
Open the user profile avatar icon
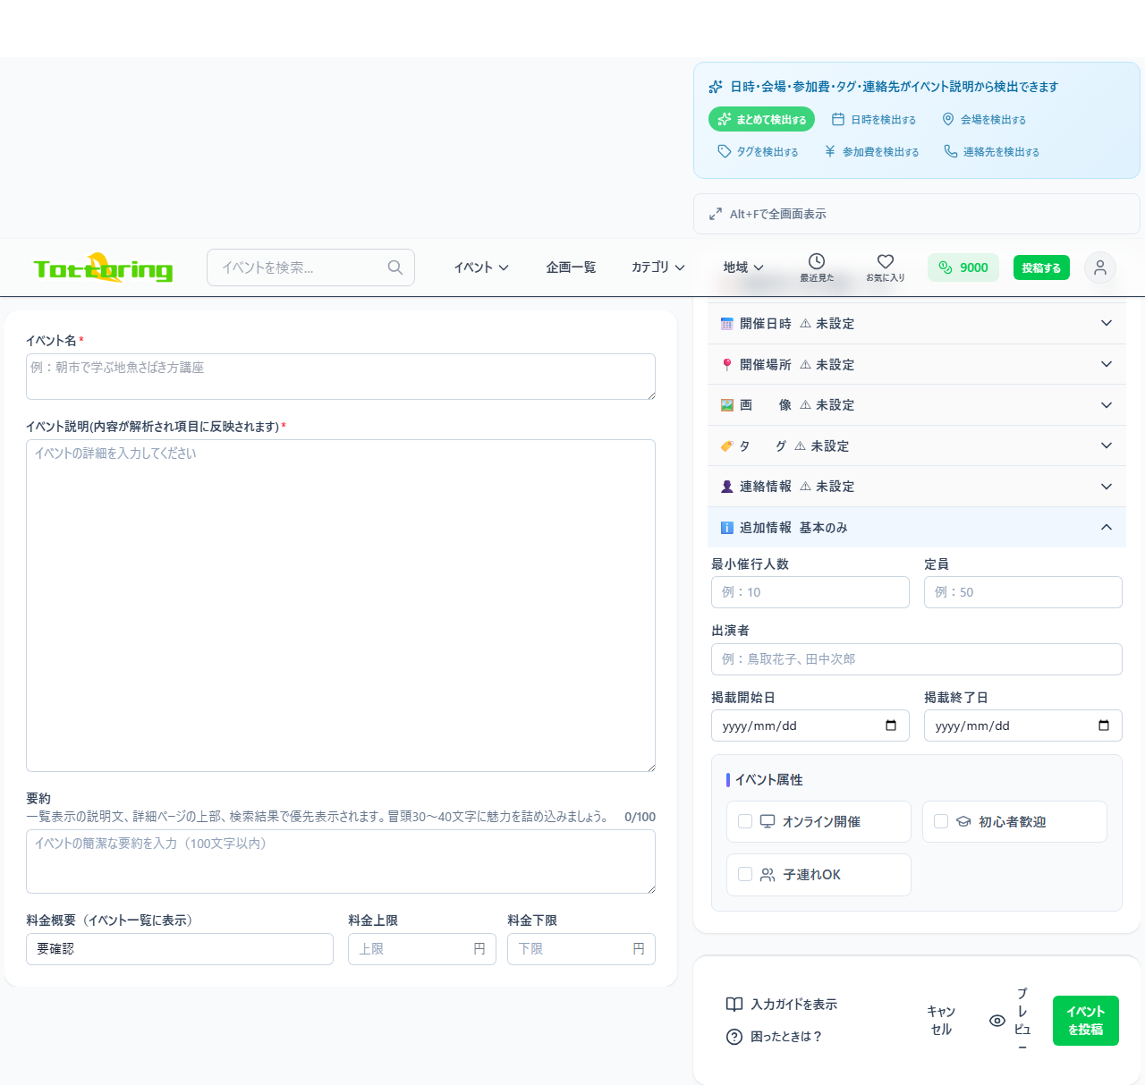[x=1100, y=267]
